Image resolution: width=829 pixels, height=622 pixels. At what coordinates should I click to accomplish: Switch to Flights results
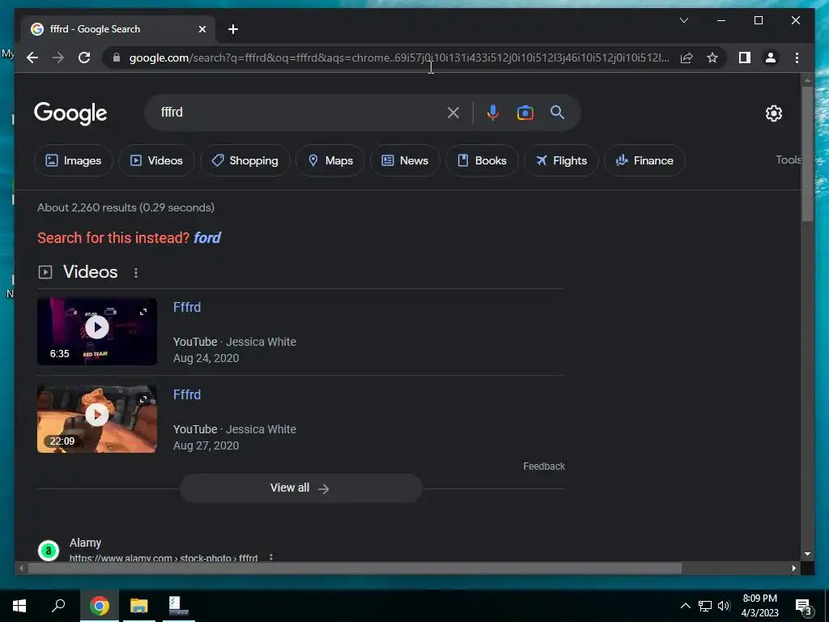point(561,160)
